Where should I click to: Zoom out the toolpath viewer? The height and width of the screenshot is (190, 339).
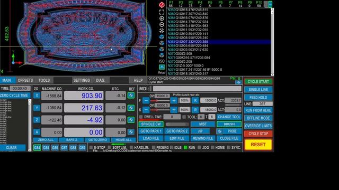click(x=162, y=25)
